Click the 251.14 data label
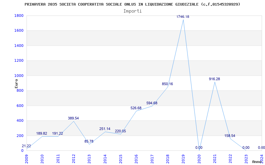The width and height of the screenshot is (265, 165). click(105, 129)
